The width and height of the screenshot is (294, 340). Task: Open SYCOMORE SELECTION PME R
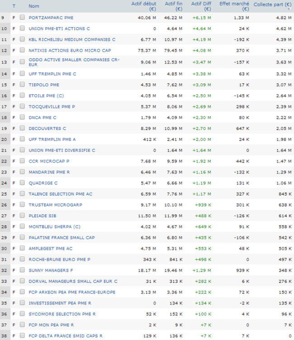tap(62, 314)
